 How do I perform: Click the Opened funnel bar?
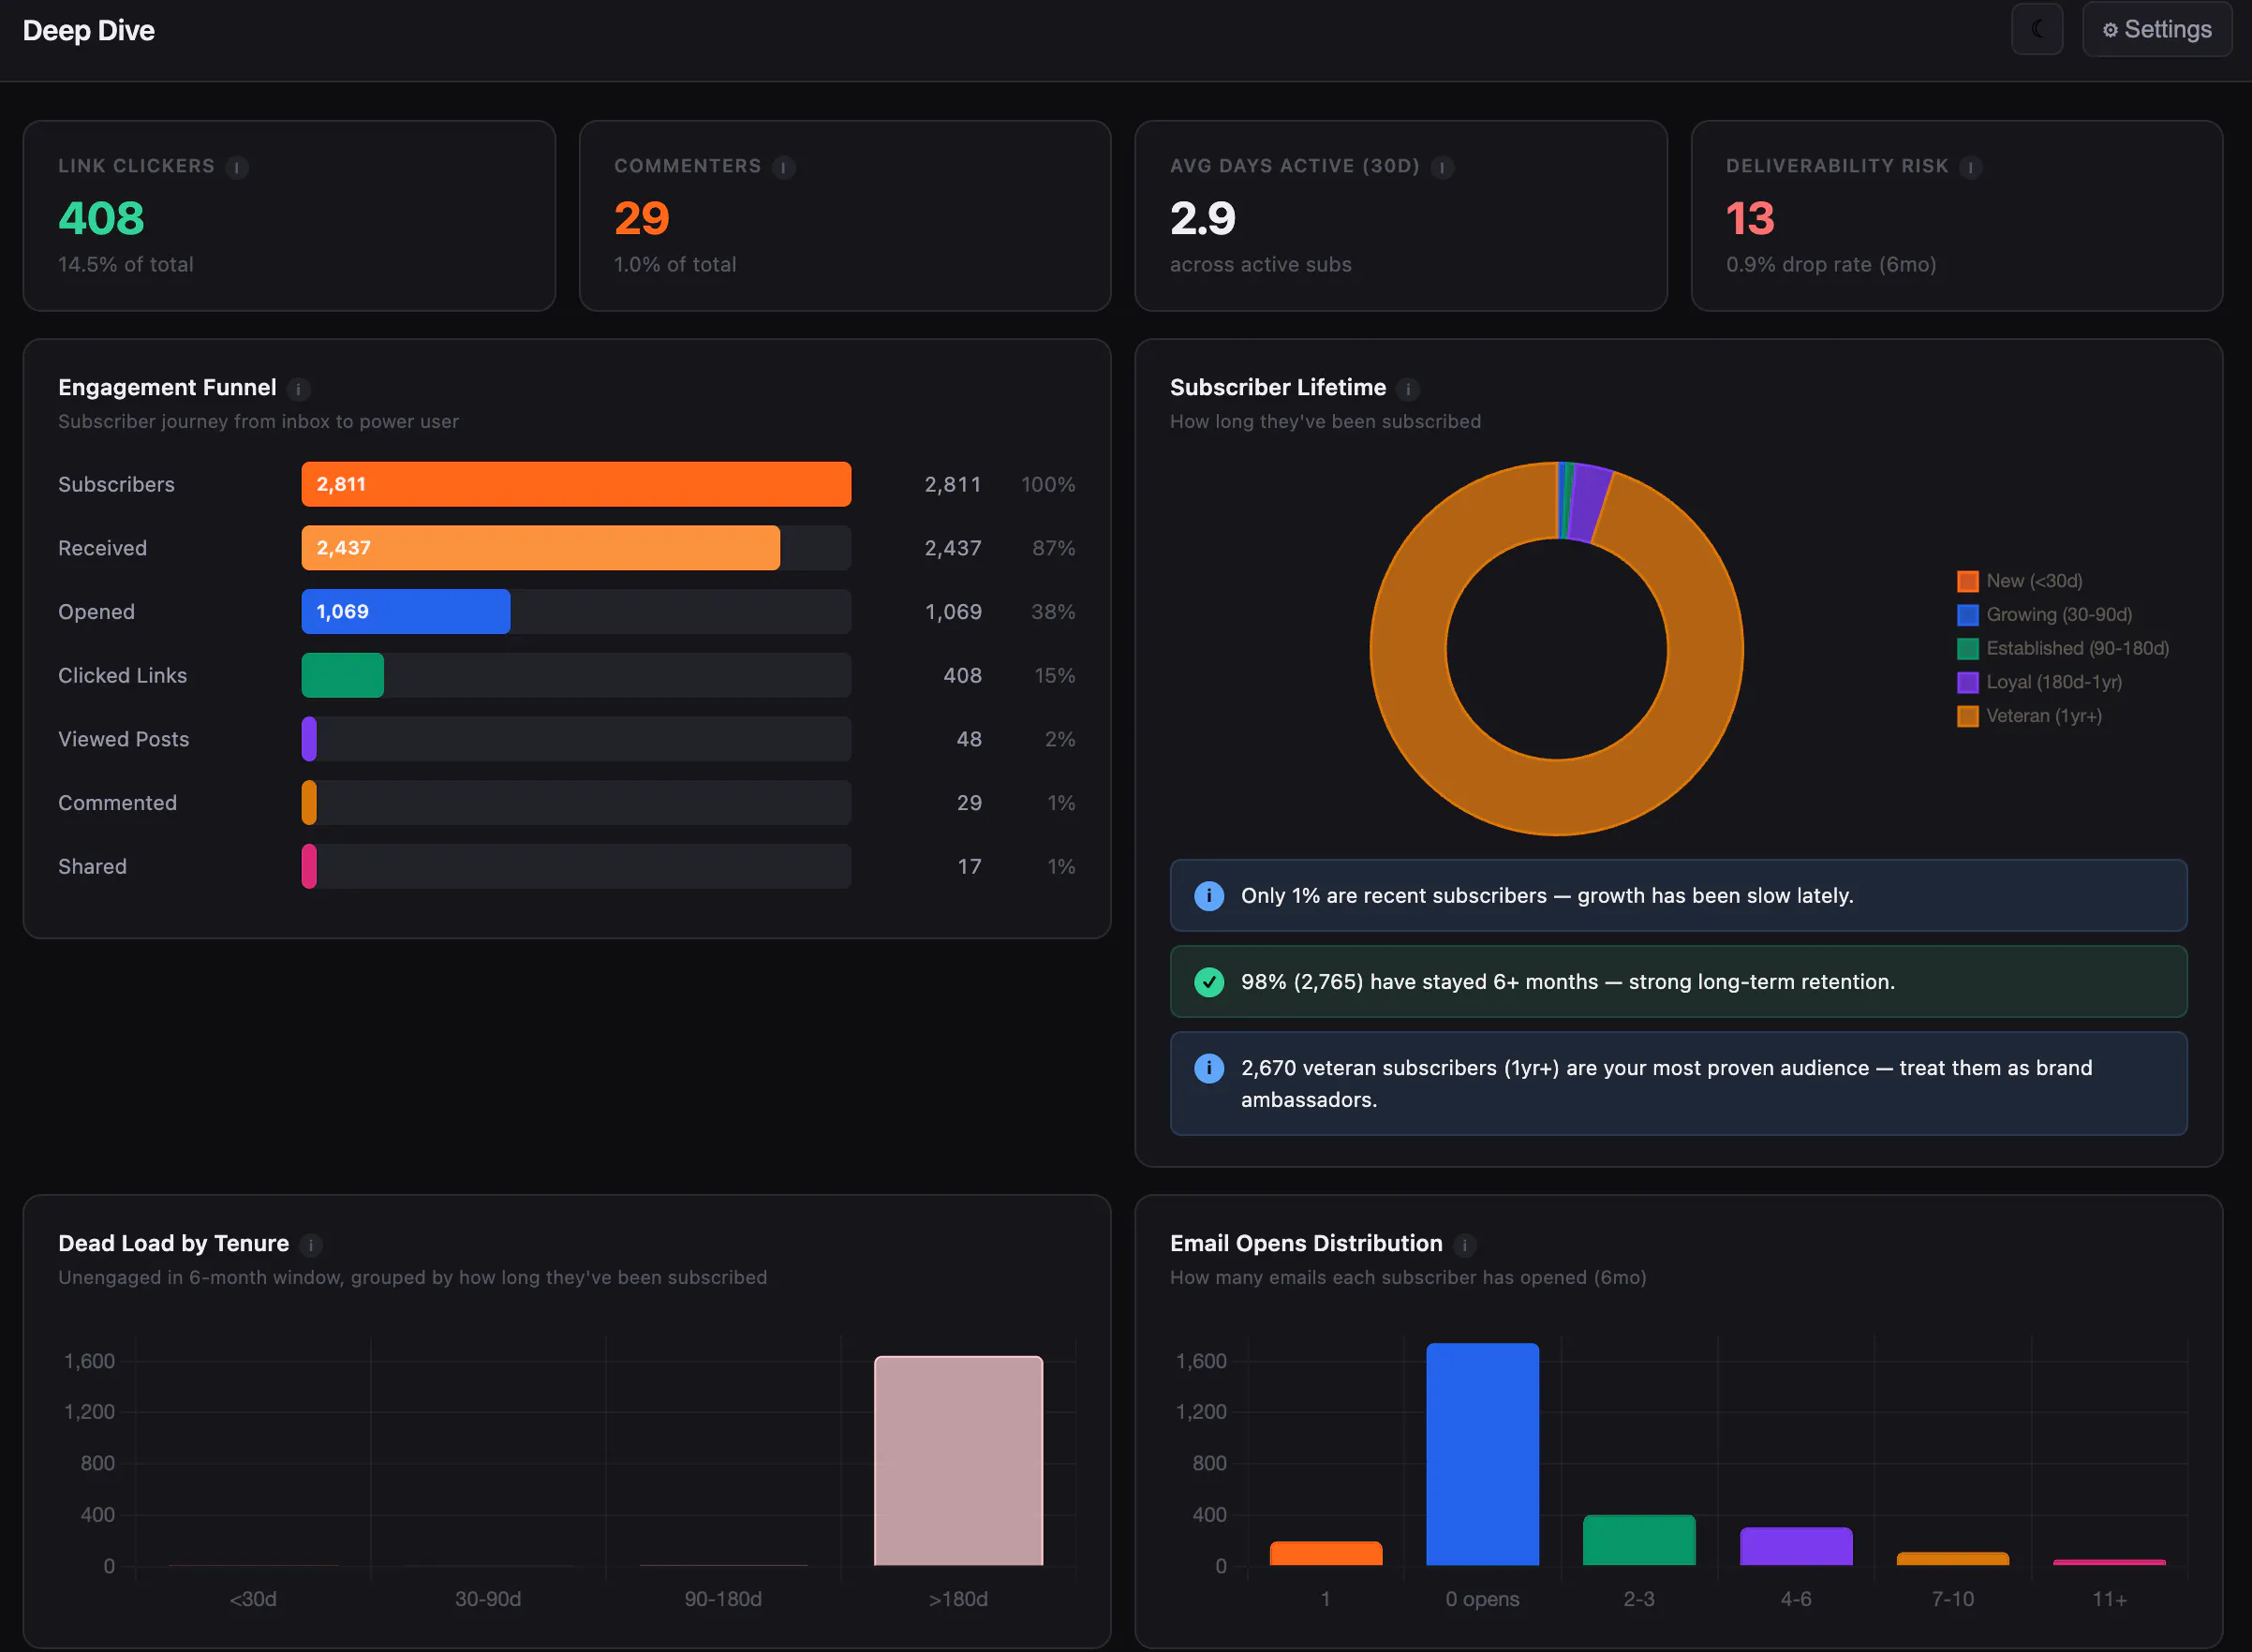[405, 612]
